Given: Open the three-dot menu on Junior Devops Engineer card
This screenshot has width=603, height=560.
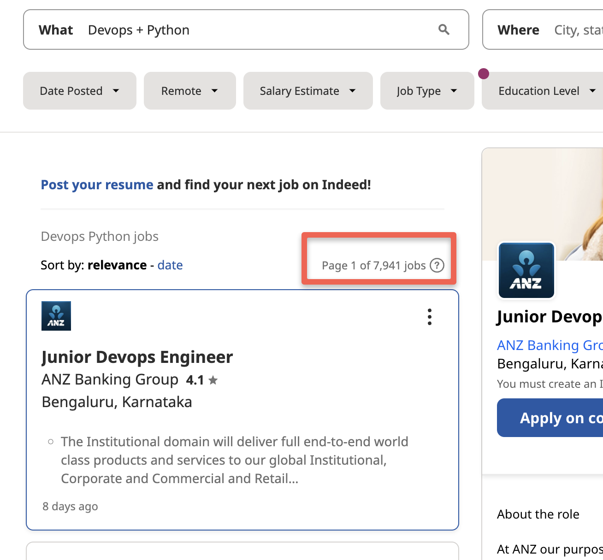Looking at the screenshot, I should pos(429,317).
